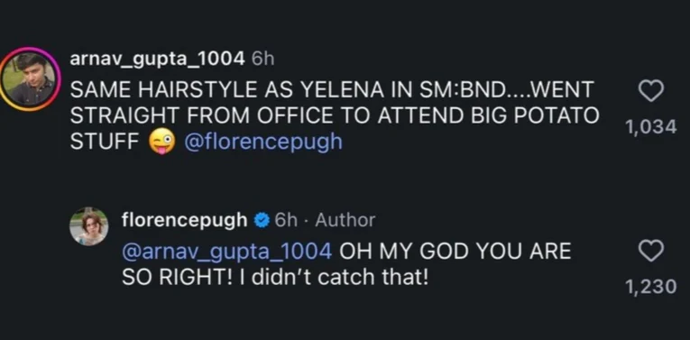Click the STUFF word before the emoji
Viewport: 690px width, 340px height.
click(x=105, y=142)
